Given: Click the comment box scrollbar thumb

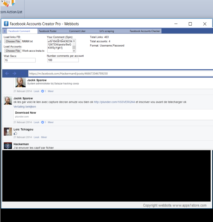Looking at the screenshot, I should coord(74,47).
